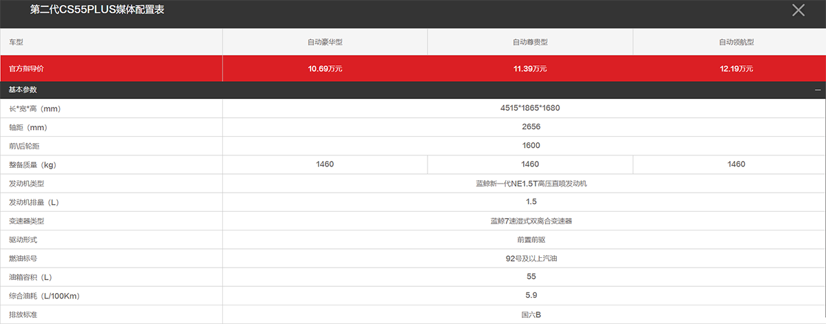Click the 发动机排量（L）row label

tap(34, 202)
